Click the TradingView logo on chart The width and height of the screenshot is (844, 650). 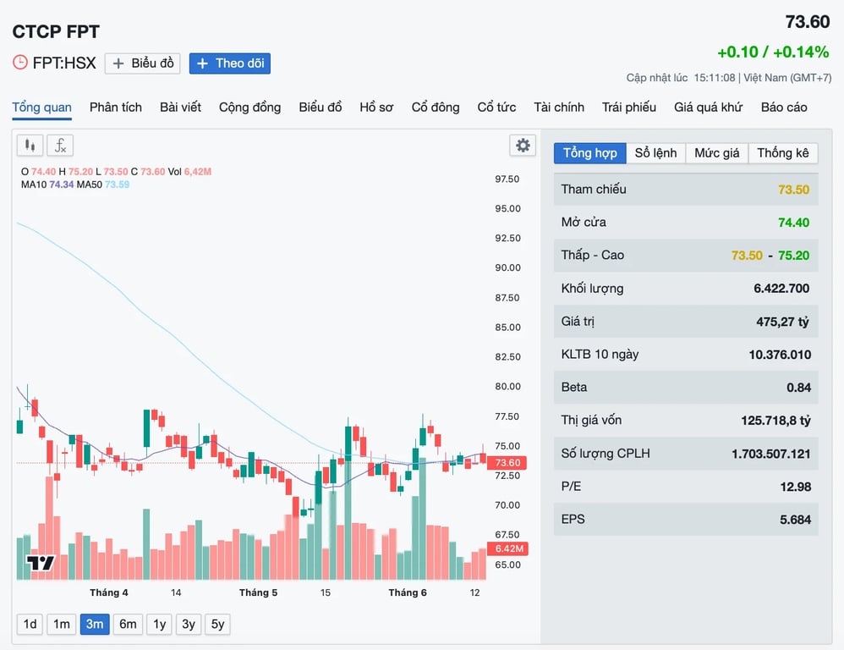[x=41, y=563]
